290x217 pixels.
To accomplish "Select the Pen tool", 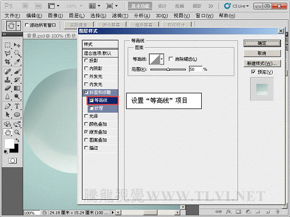I will tap(7, 106).
